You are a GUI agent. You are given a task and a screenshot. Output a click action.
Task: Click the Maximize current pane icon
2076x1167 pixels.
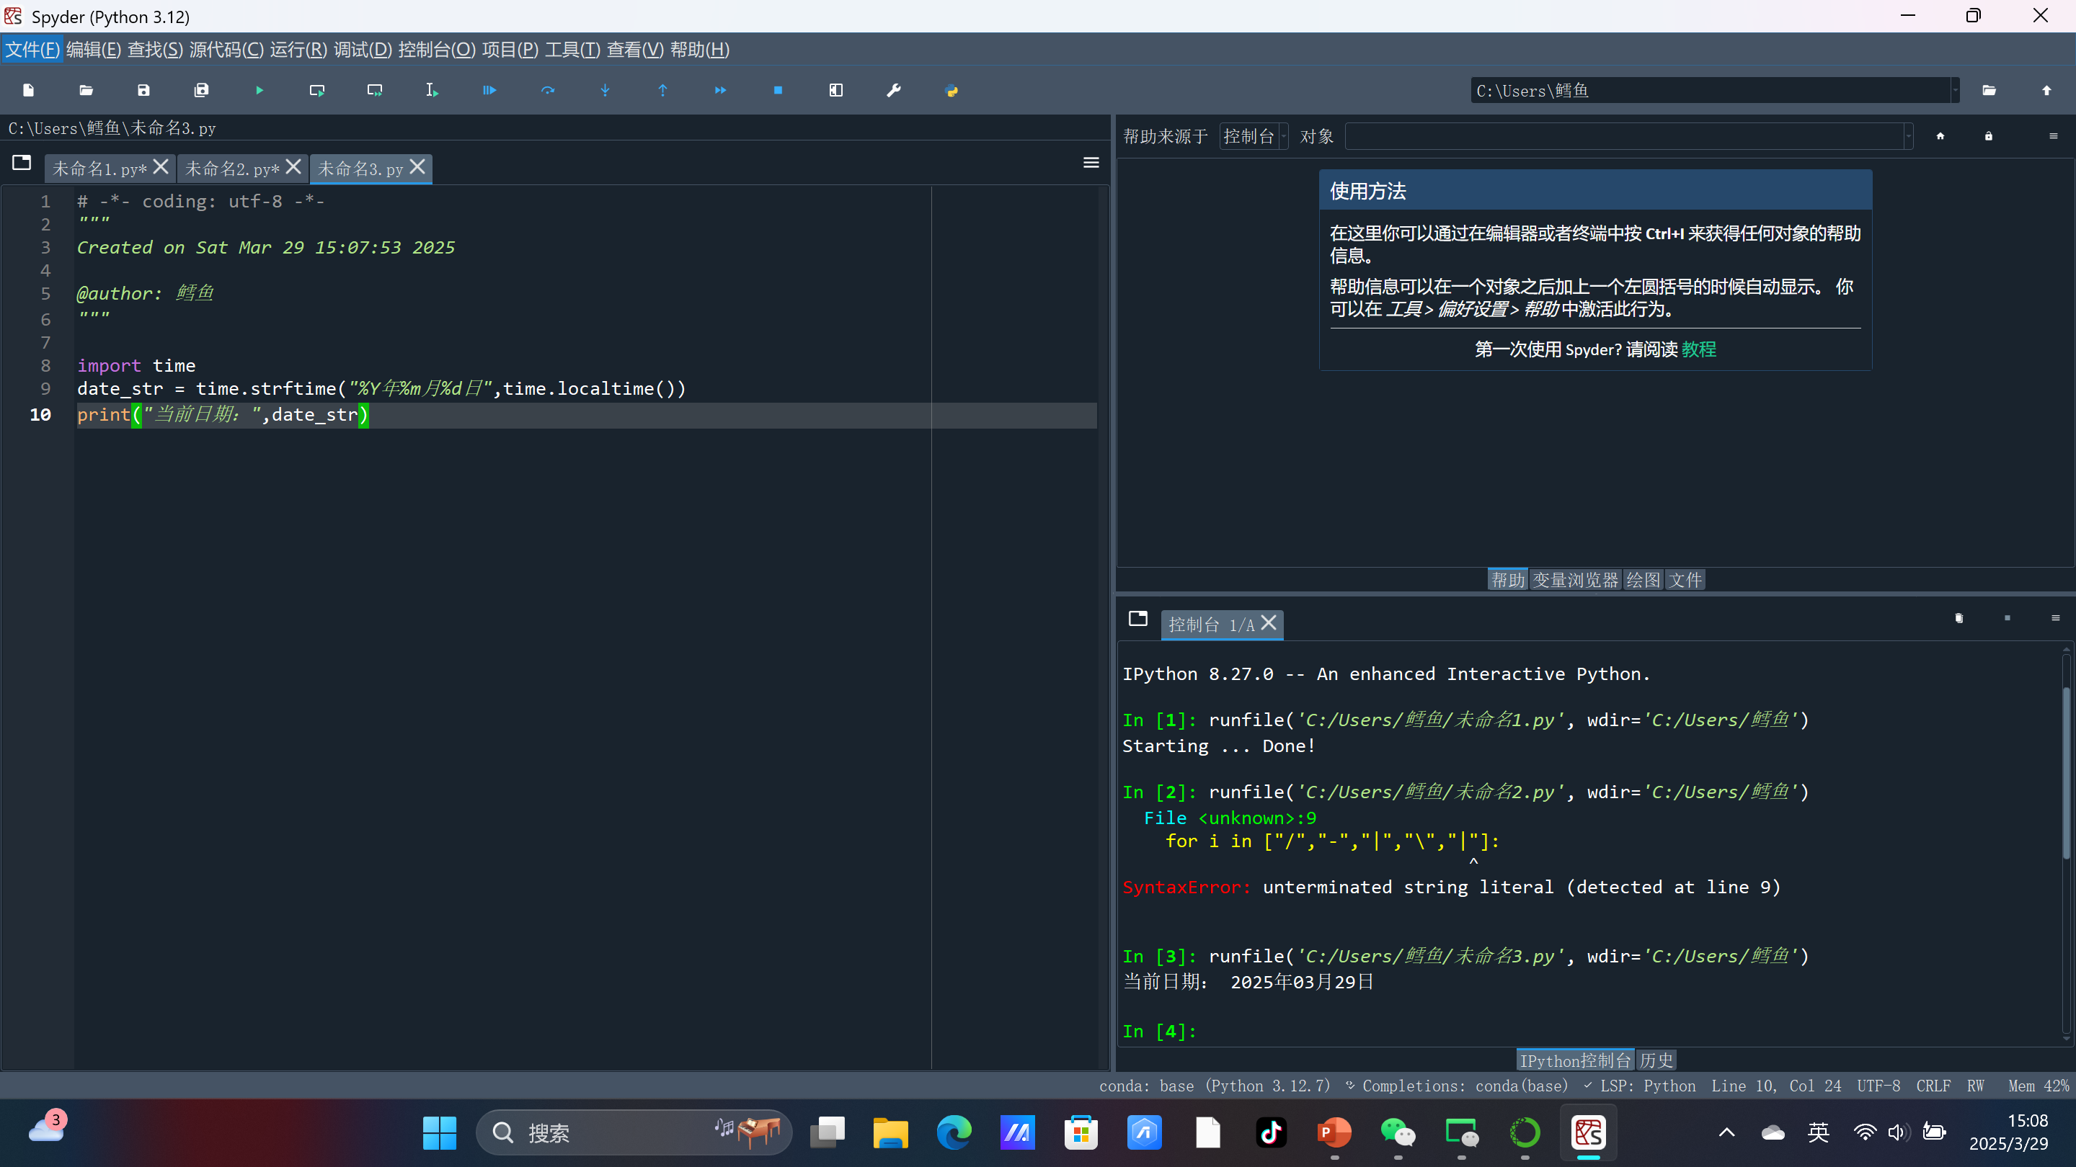point(835,90)
